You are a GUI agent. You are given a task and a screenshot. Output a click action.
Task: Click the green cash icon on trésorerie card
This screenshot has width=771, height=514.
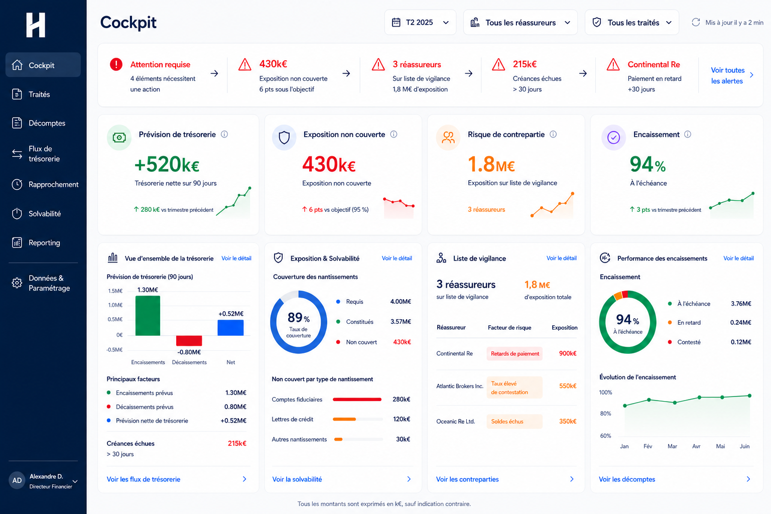119,138
